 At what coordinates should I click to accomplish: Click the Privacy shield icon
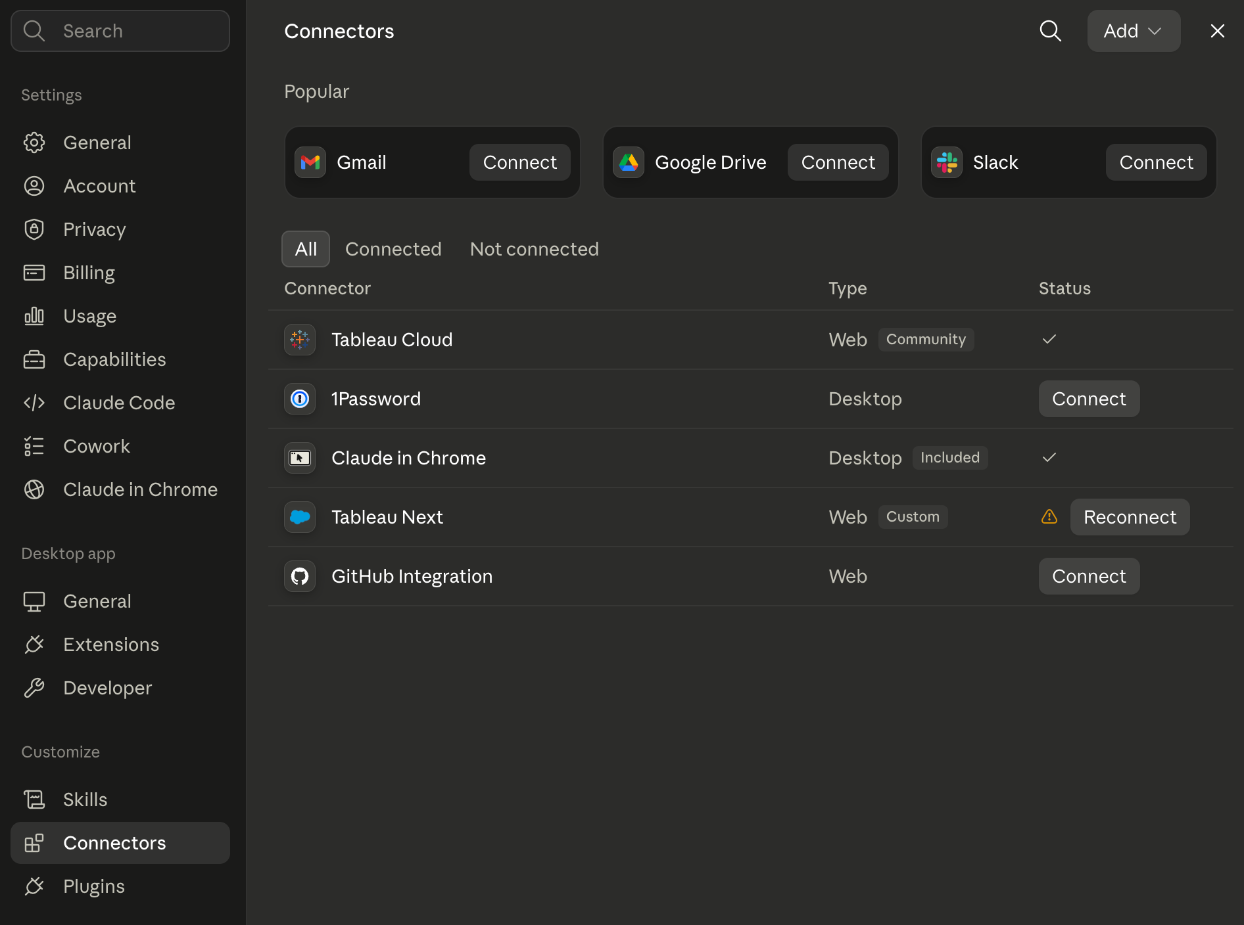pos(34,229)
